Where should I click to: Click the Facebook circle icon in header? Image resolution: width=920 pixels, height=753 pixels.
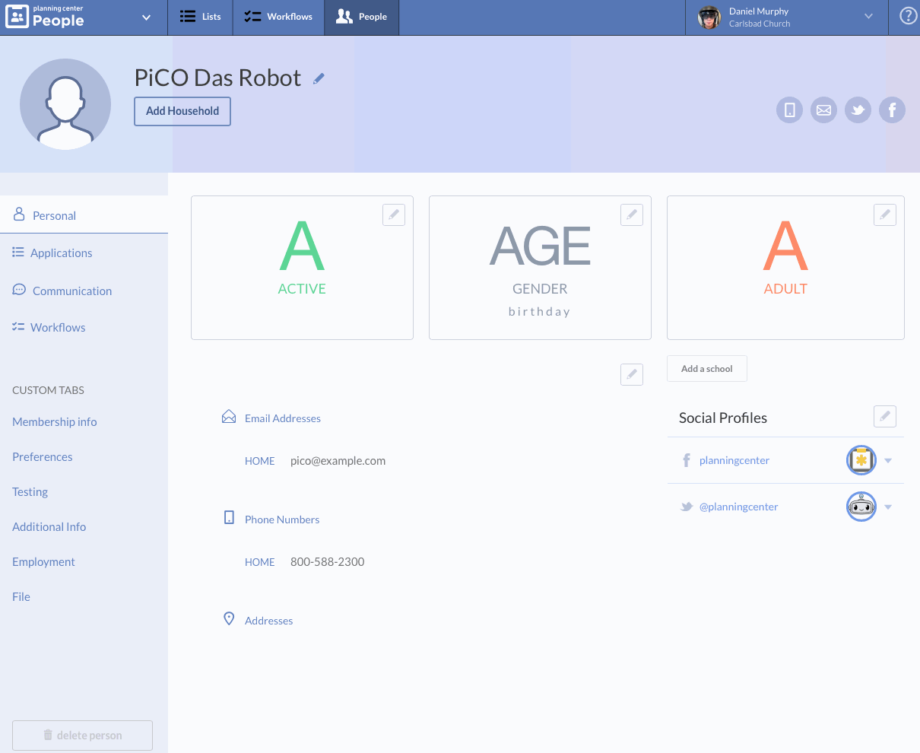[892, 110]
